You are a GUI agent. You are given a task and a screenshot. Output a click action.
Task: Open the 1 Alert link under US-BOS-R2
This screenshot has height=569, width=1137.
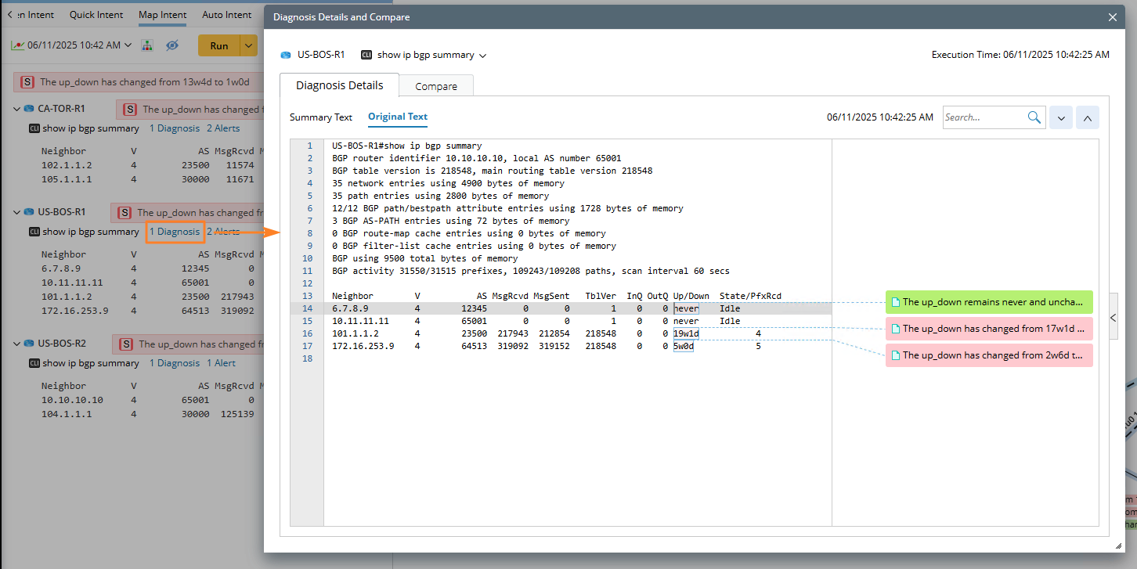(221, 363)
